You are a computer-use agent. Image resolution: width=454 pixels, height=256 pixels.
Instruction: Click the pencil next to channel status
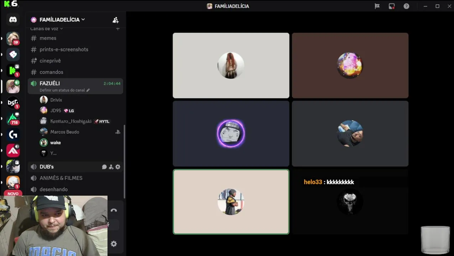pos(88,90)
